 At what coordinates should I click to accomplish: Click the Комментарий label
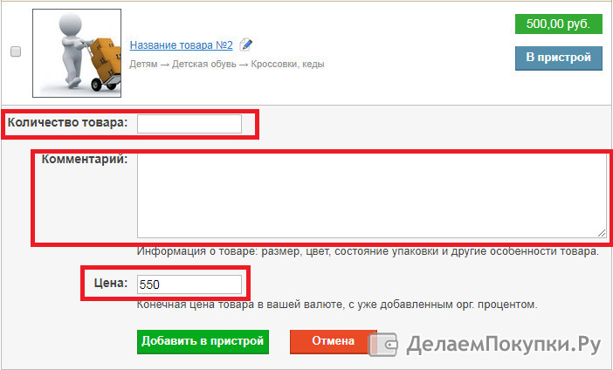pyautogui.click(x=85, y=160)
